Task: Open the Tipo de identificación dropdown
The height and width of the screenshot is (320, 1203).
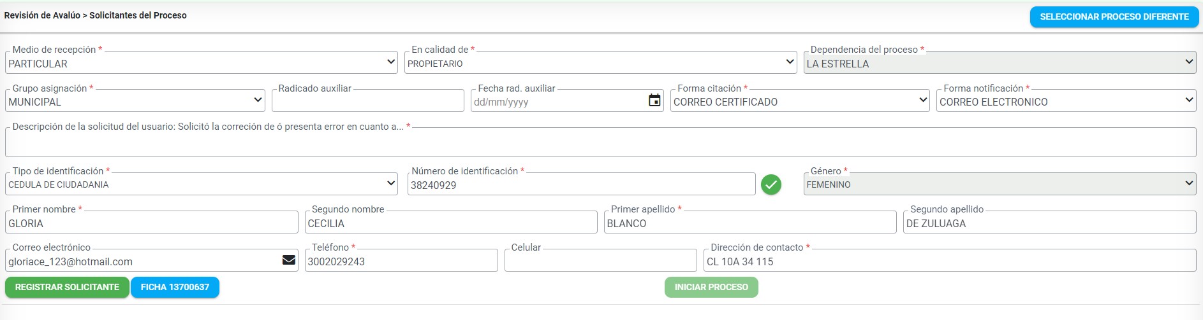Action: point(202,184)
